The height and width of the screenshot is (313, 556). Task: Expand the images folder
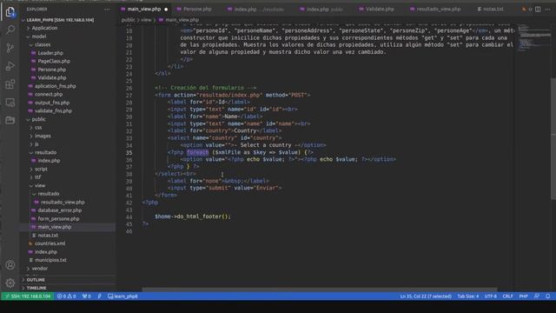click(x=43, y=136)
